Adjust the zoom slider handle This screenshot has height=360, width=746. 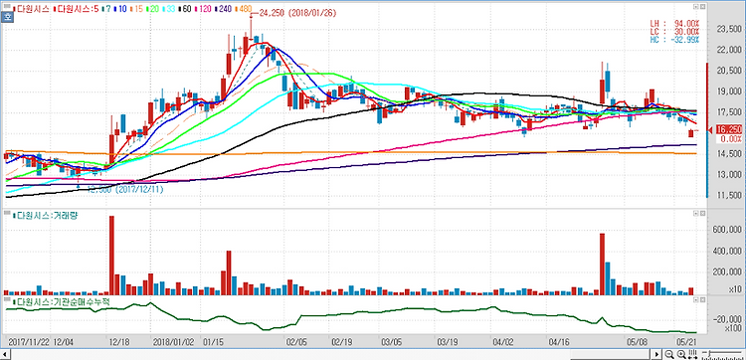(x=709, y=354)
